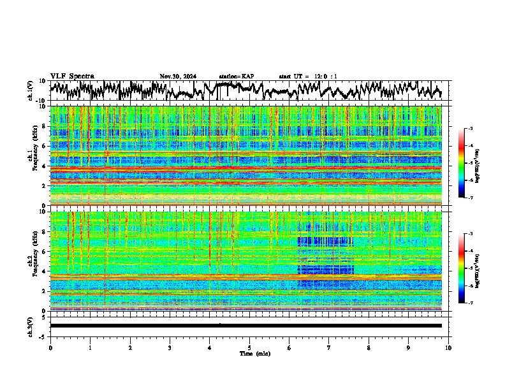Image resolution: width=505 pixels, height=390 pixels.
Task: Click the time axis tick label "9"
Action: pos(408,348)
